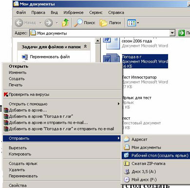Image resolution: width=190 pixels, height=188 pixels.
Task: Choose Удалить in the context menu
Action: point(62,170)
